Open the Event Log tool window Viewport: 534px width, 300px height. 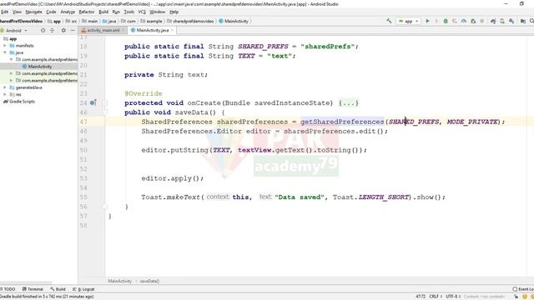point(523,289)
